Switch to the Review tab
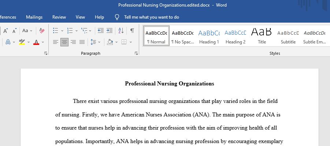330x146 pixels. 59,17
